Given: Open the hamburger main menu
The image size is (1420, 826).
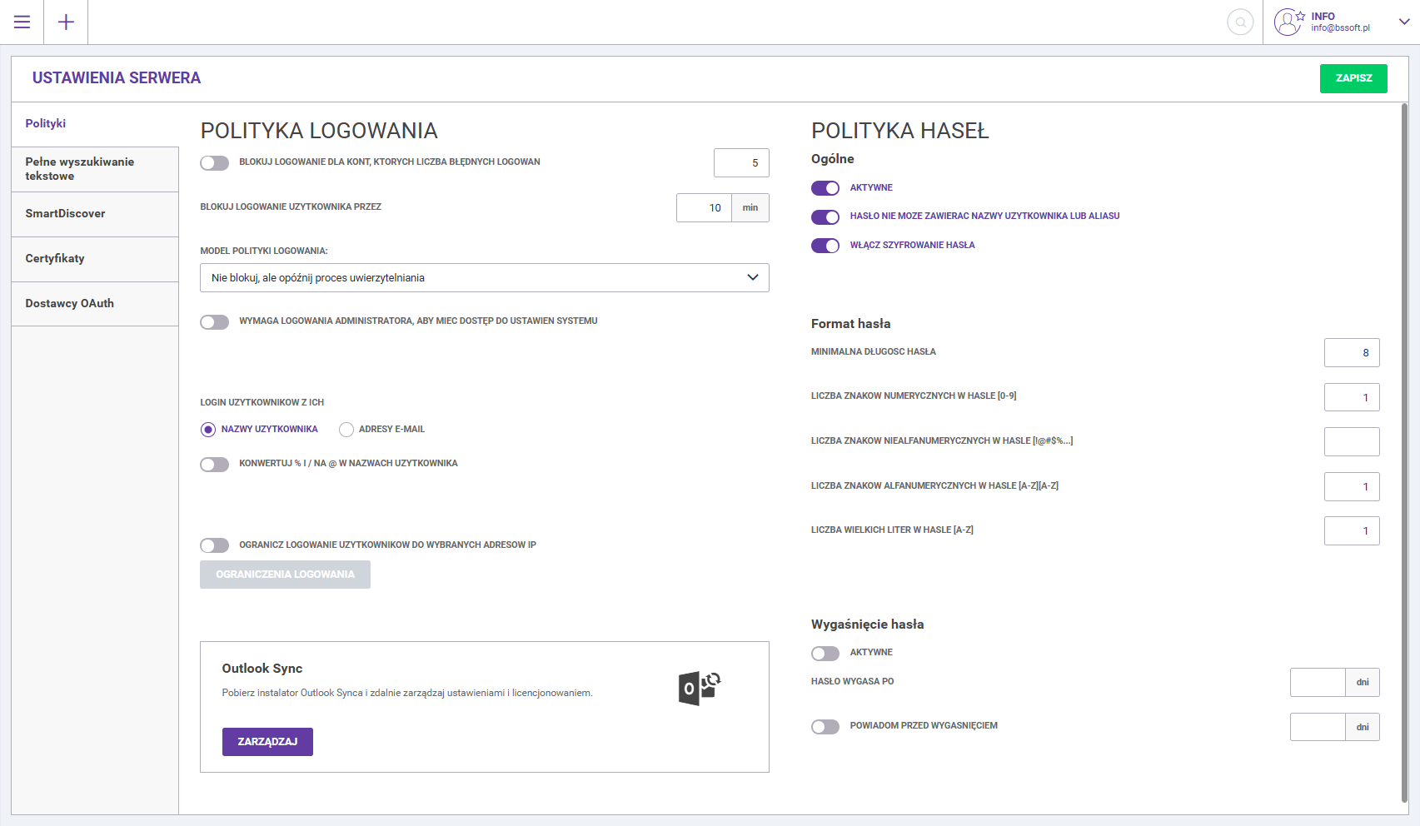Looking at the screenshot, I should coord(22,22).
